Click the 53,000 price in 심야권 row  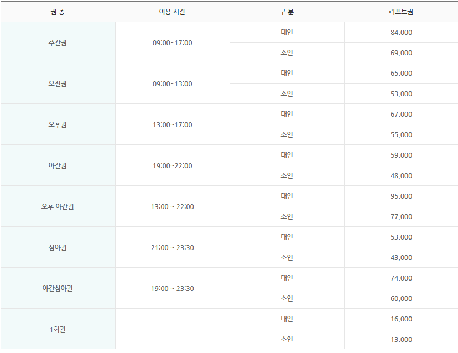402,237
